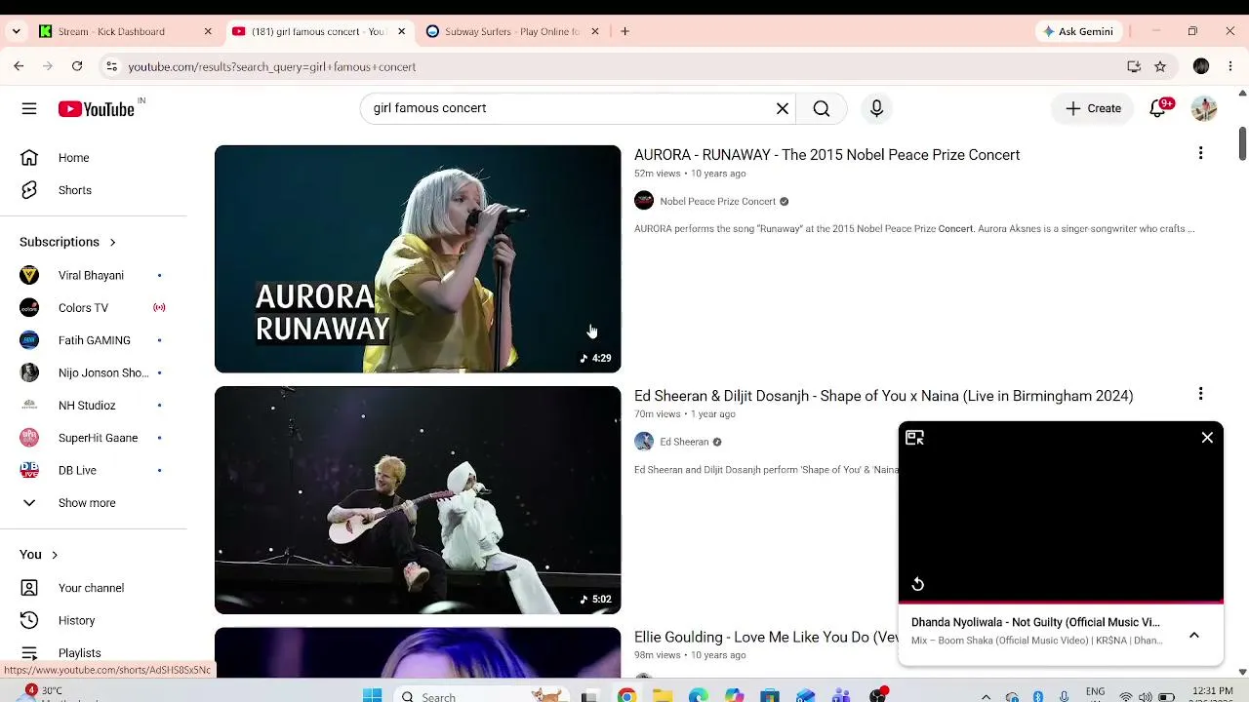Open the Ellie Goulding Love Me Like You Do title

point(766,638)
